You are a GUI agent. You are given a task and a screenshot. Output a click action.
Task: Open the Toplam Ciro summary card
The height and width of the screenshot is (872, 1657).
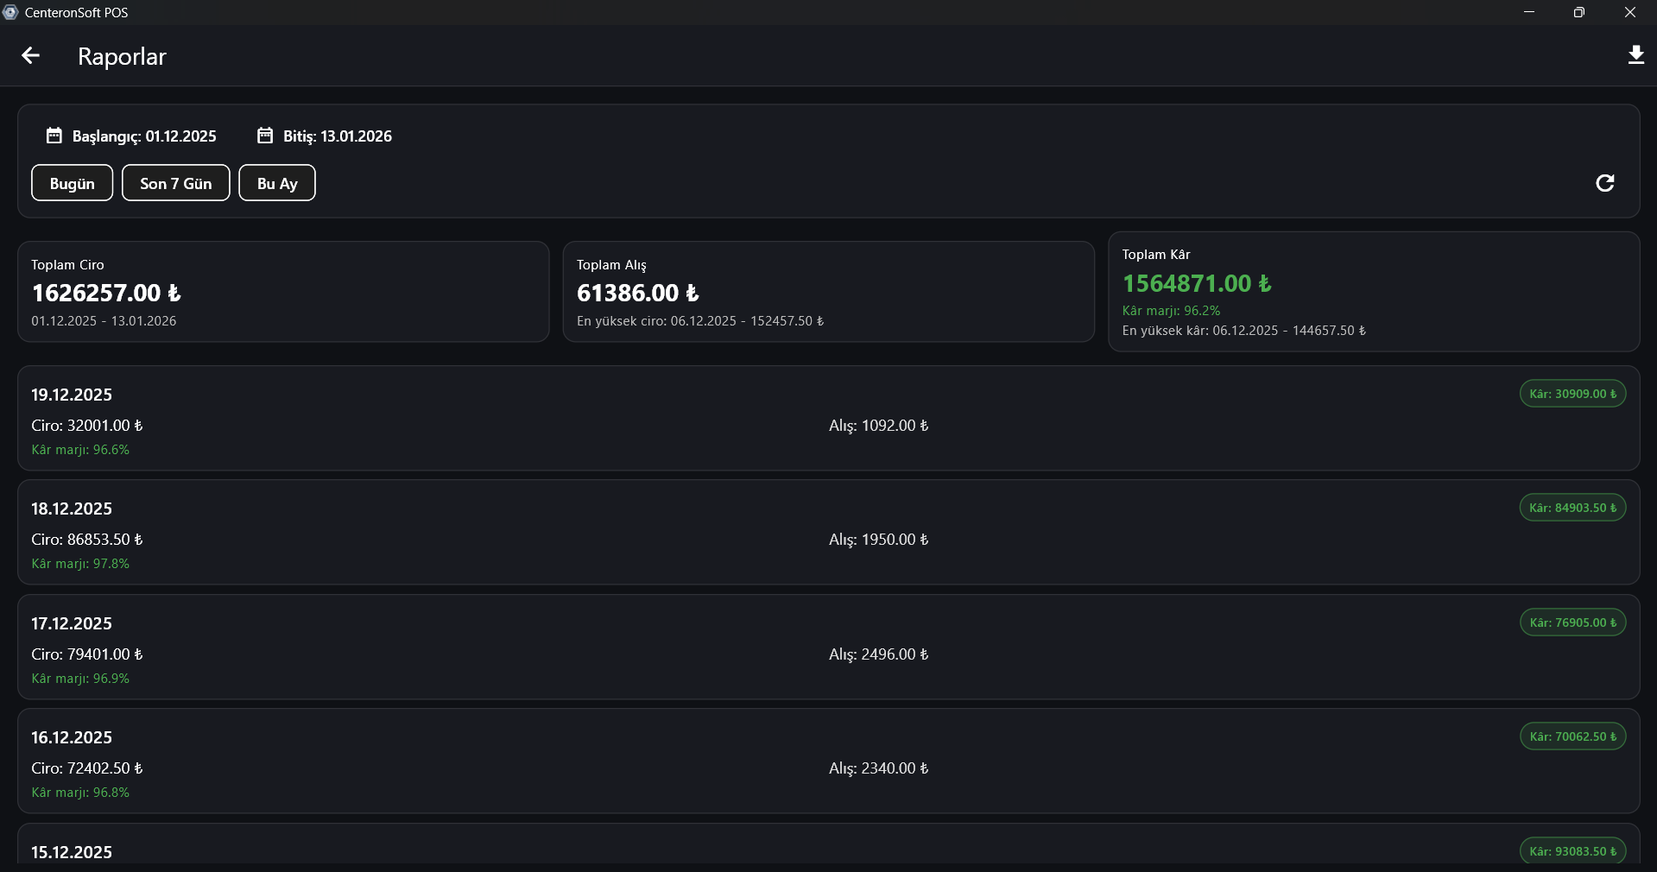[283, 292]
